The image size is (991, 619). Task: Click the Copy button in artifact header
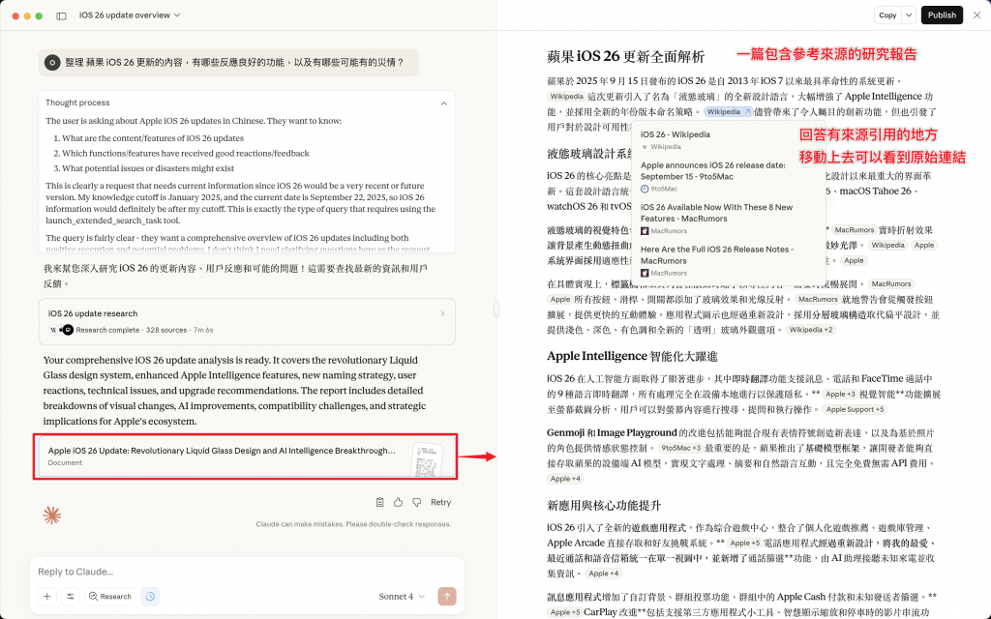pos(887,15)
